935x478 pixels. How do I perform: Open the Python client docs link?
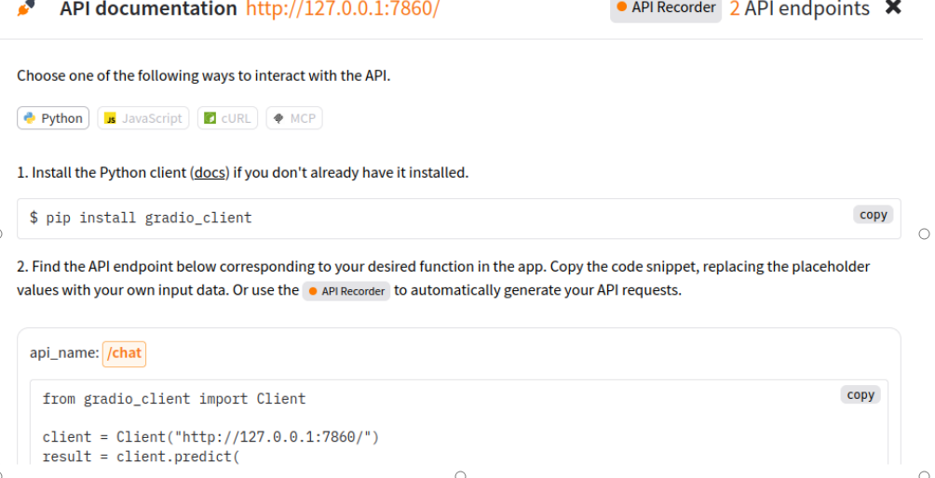coord(210,173)
